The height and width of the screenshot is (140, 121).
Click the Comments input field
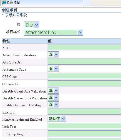84,83
